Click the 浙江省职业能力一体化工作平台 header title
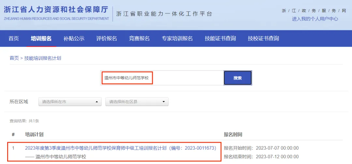Screen dimensions: 352x164 click(164, 14)
